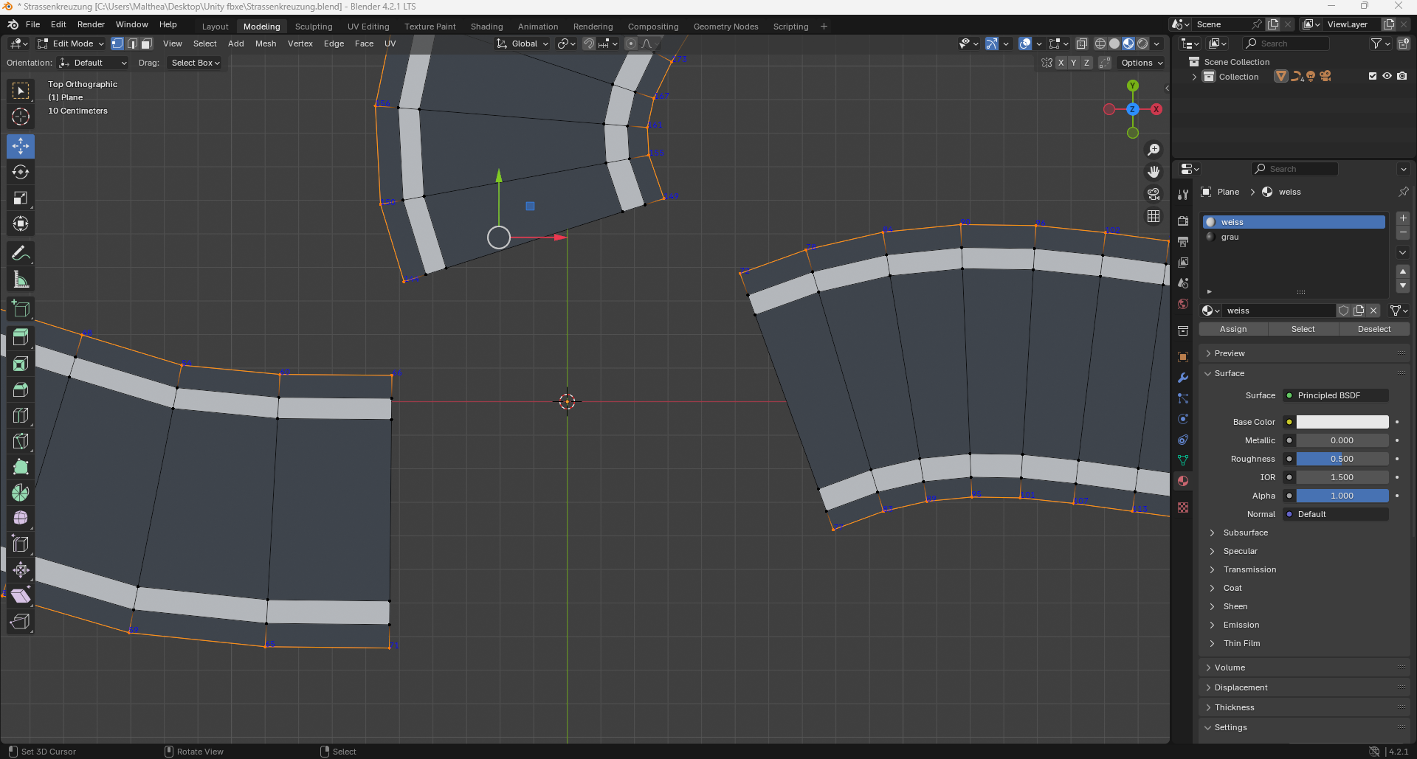Open the Edit Mode dropdown
Viewport: 1417px width, 759px height.
72,44
